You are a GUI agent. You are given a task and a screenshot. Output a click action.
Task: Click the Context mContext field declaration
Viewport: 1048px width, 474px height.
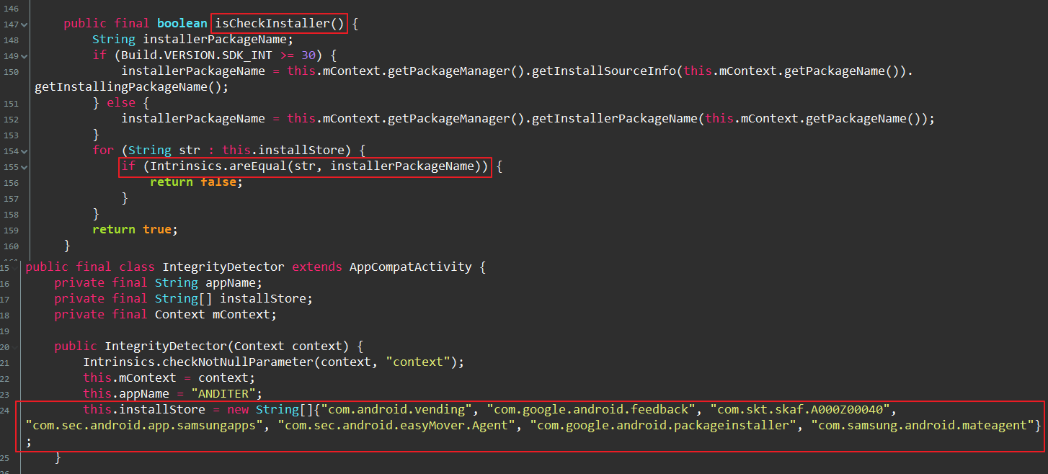coord(166,314)
